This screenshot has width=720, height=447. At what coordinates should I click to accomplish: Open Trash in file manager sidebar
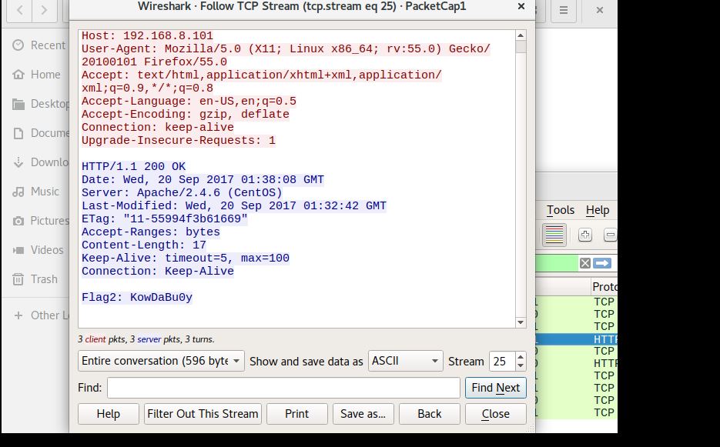(x=35, y=279)
